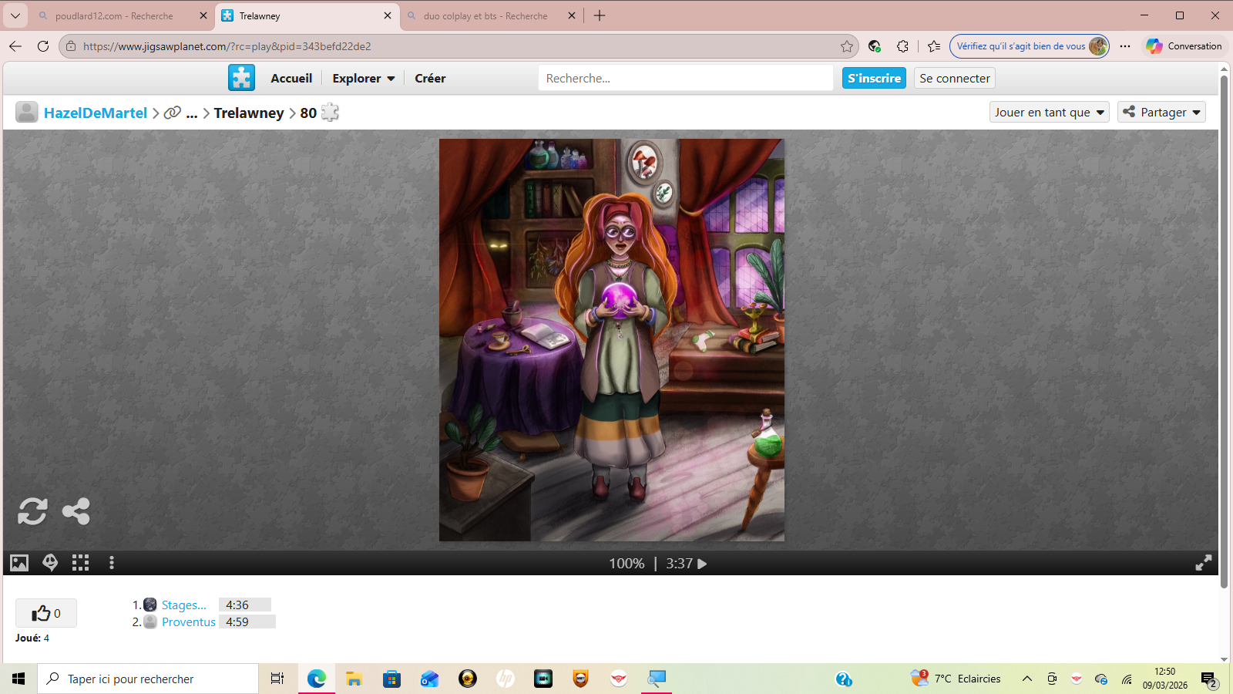Image resolution: width=1233 pixels, height=694 pixels.
Task: Restart the puzzle with the refresh arrows icon
Action: [x=32, y=511]
